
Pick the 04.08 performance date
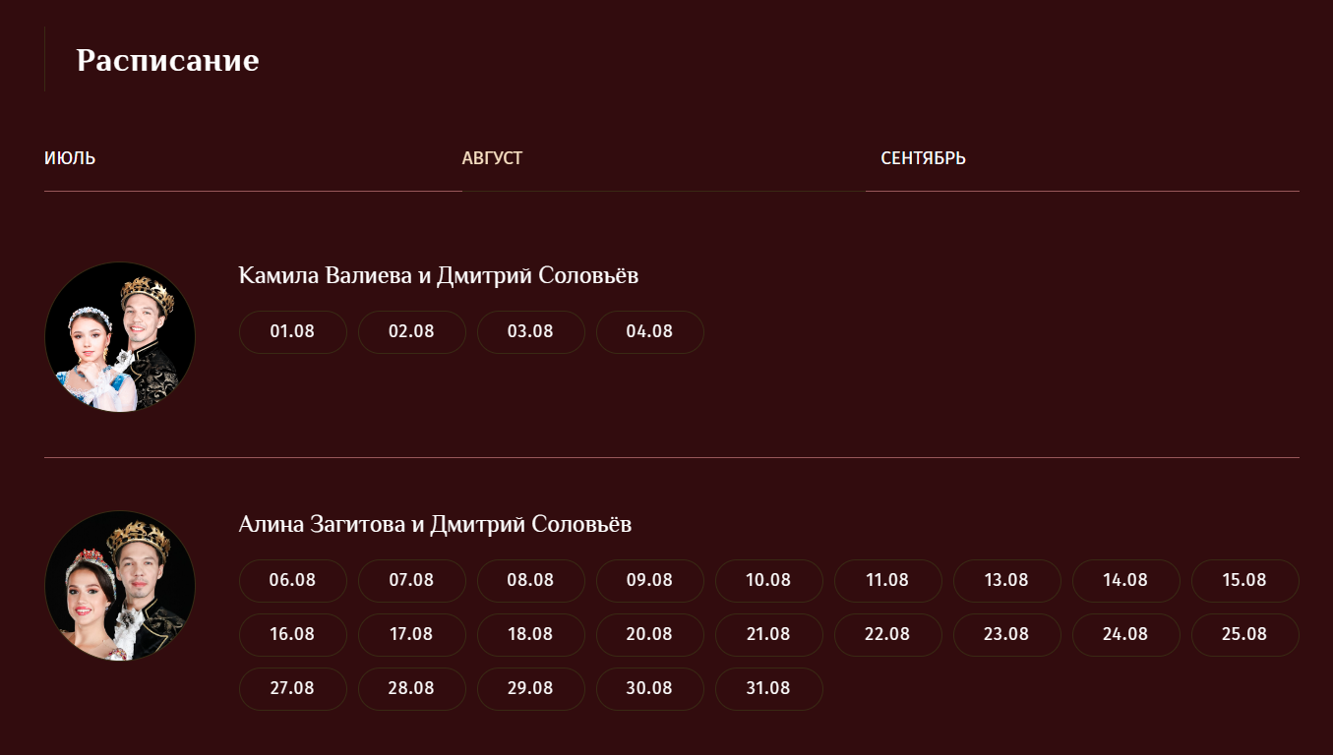[649, 332]
